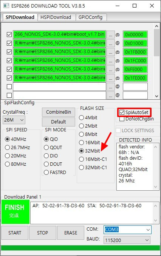Click the AP/STA MAC address output box
This screenshot has height=256, width=161.
(94, 213)
